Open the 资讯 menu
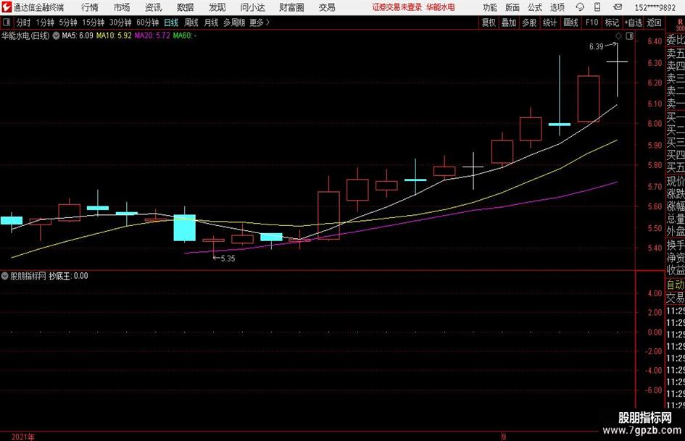 pyautogui.click(x=154, y=7)
